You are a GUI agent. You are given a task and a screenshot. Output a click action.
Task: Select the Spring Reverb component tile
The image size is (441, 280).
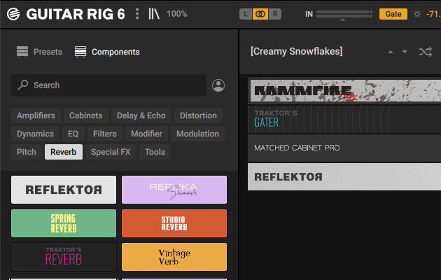pos(64,223)
